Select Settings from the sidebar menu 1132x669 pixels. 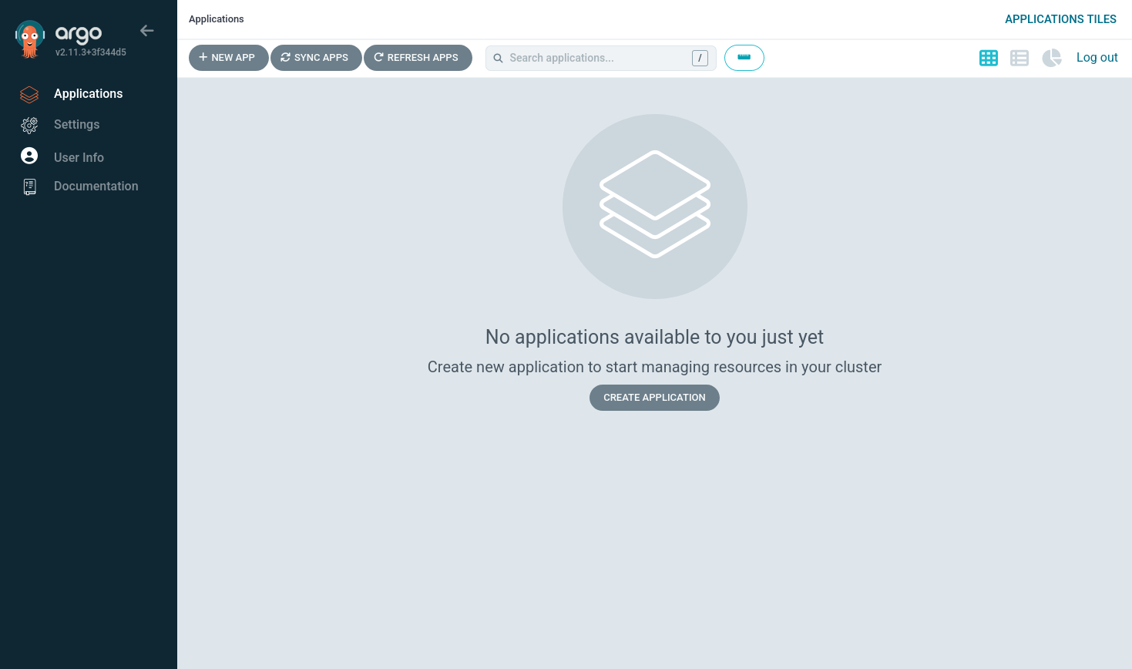tap(76, 124)
